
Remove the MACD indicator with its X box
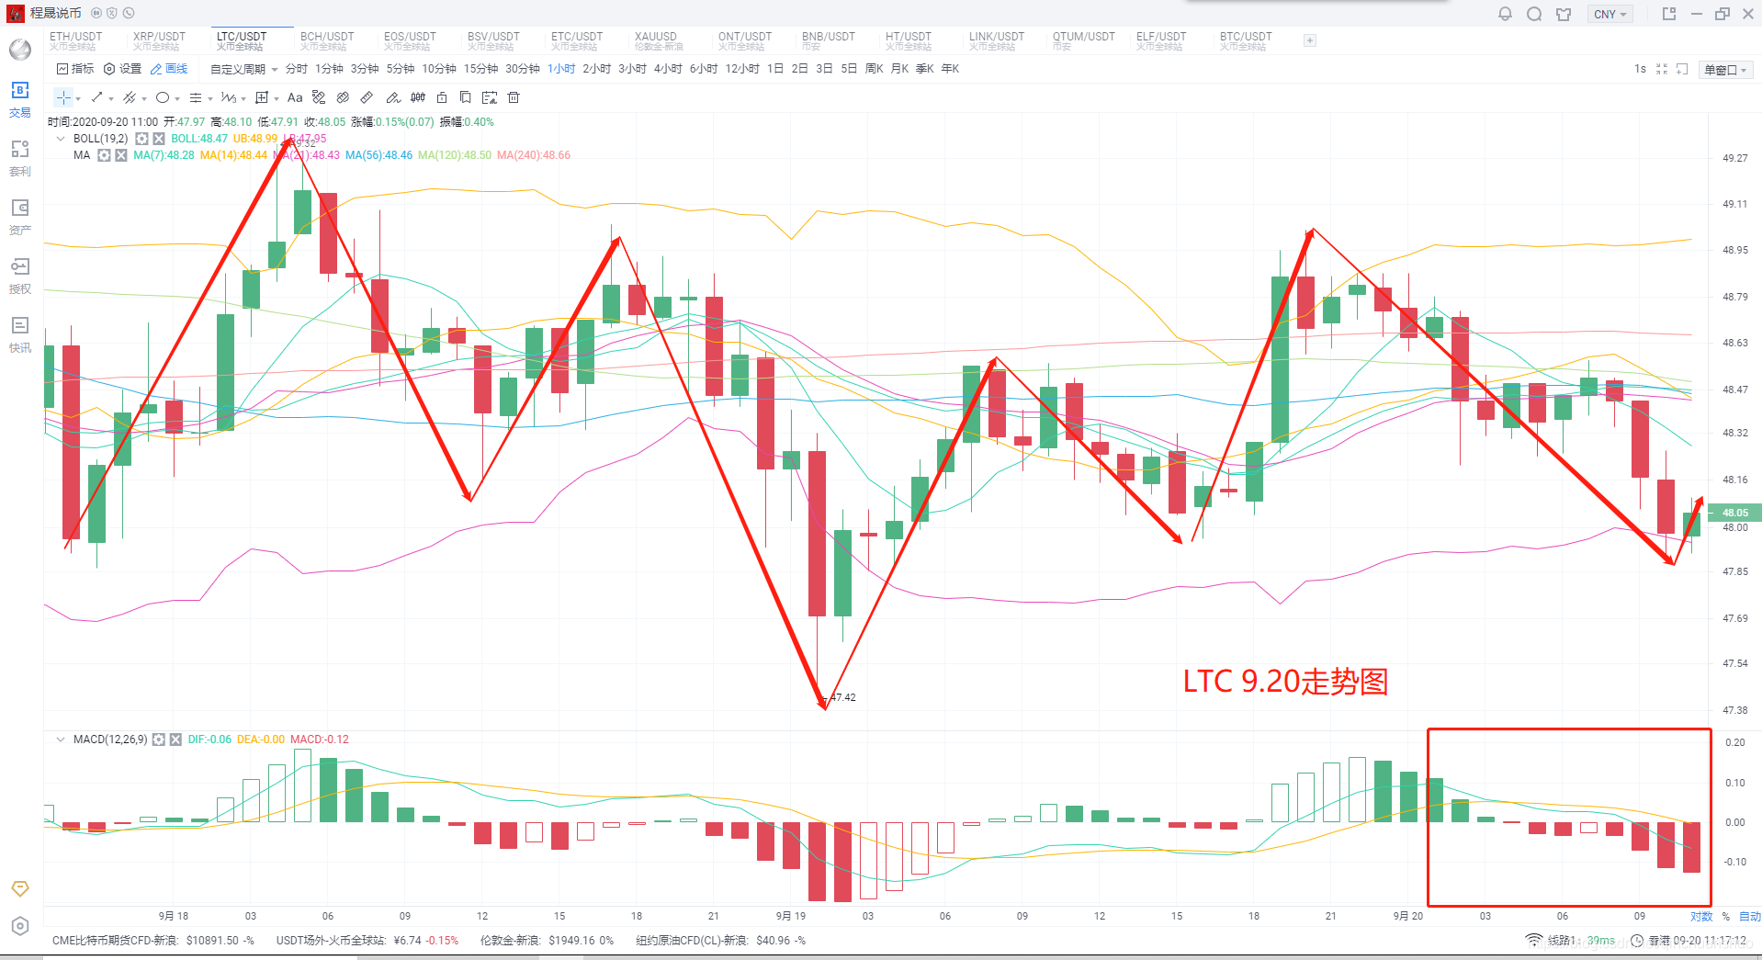click(x=175, y=740)
